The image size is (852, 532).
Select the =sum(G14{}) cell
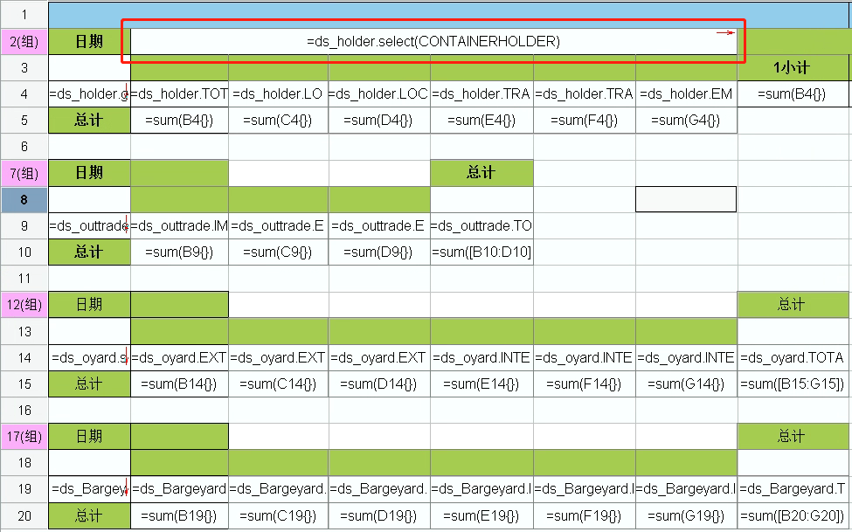(x=686, y=384)
